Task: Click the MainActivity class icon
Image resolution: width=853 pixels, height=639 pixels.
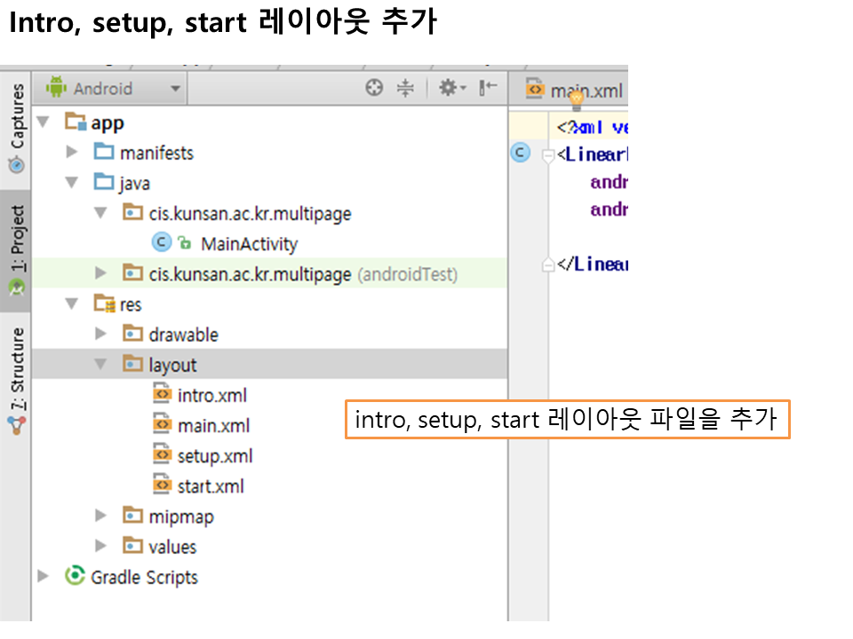Action: pos(162,243)
